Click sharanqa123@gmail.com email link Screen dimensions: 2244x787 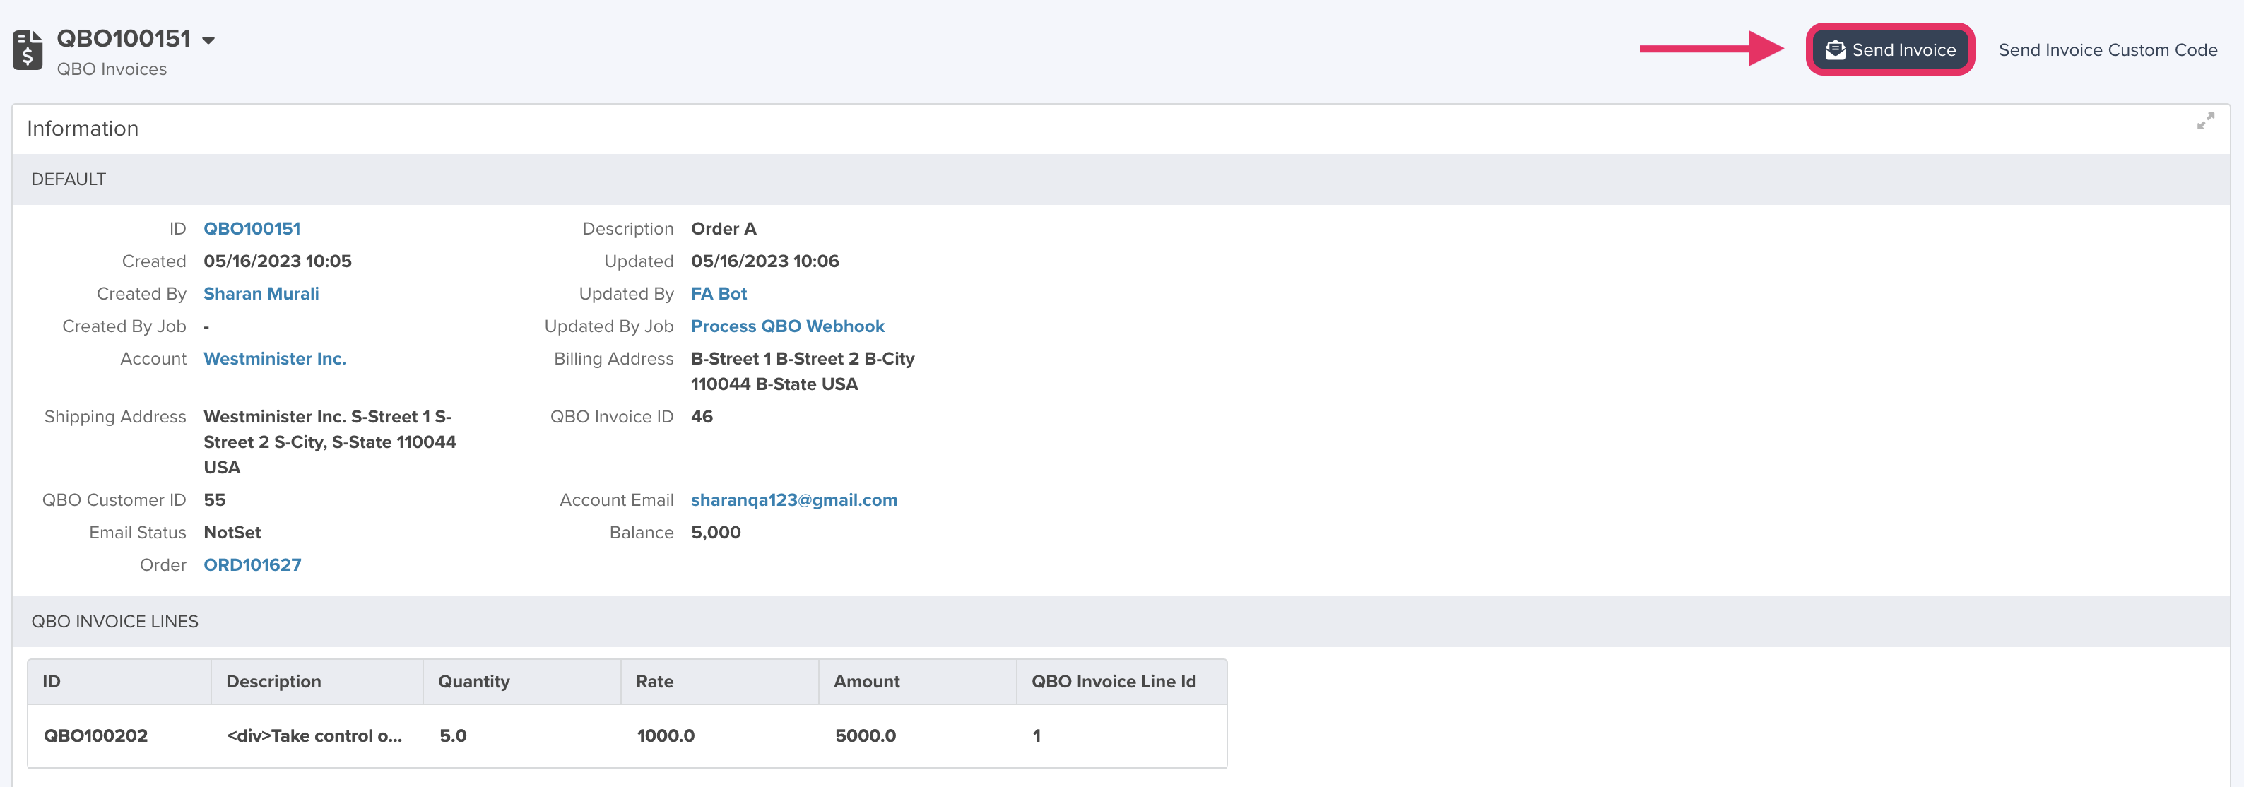[x=793, y=499]
